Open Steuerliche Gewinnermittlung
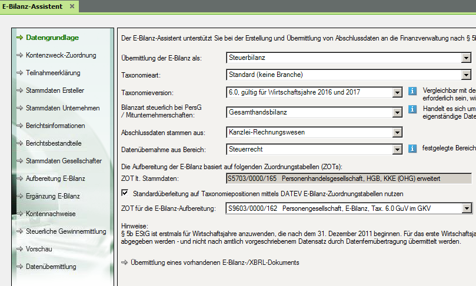 (x=66, y=231)
